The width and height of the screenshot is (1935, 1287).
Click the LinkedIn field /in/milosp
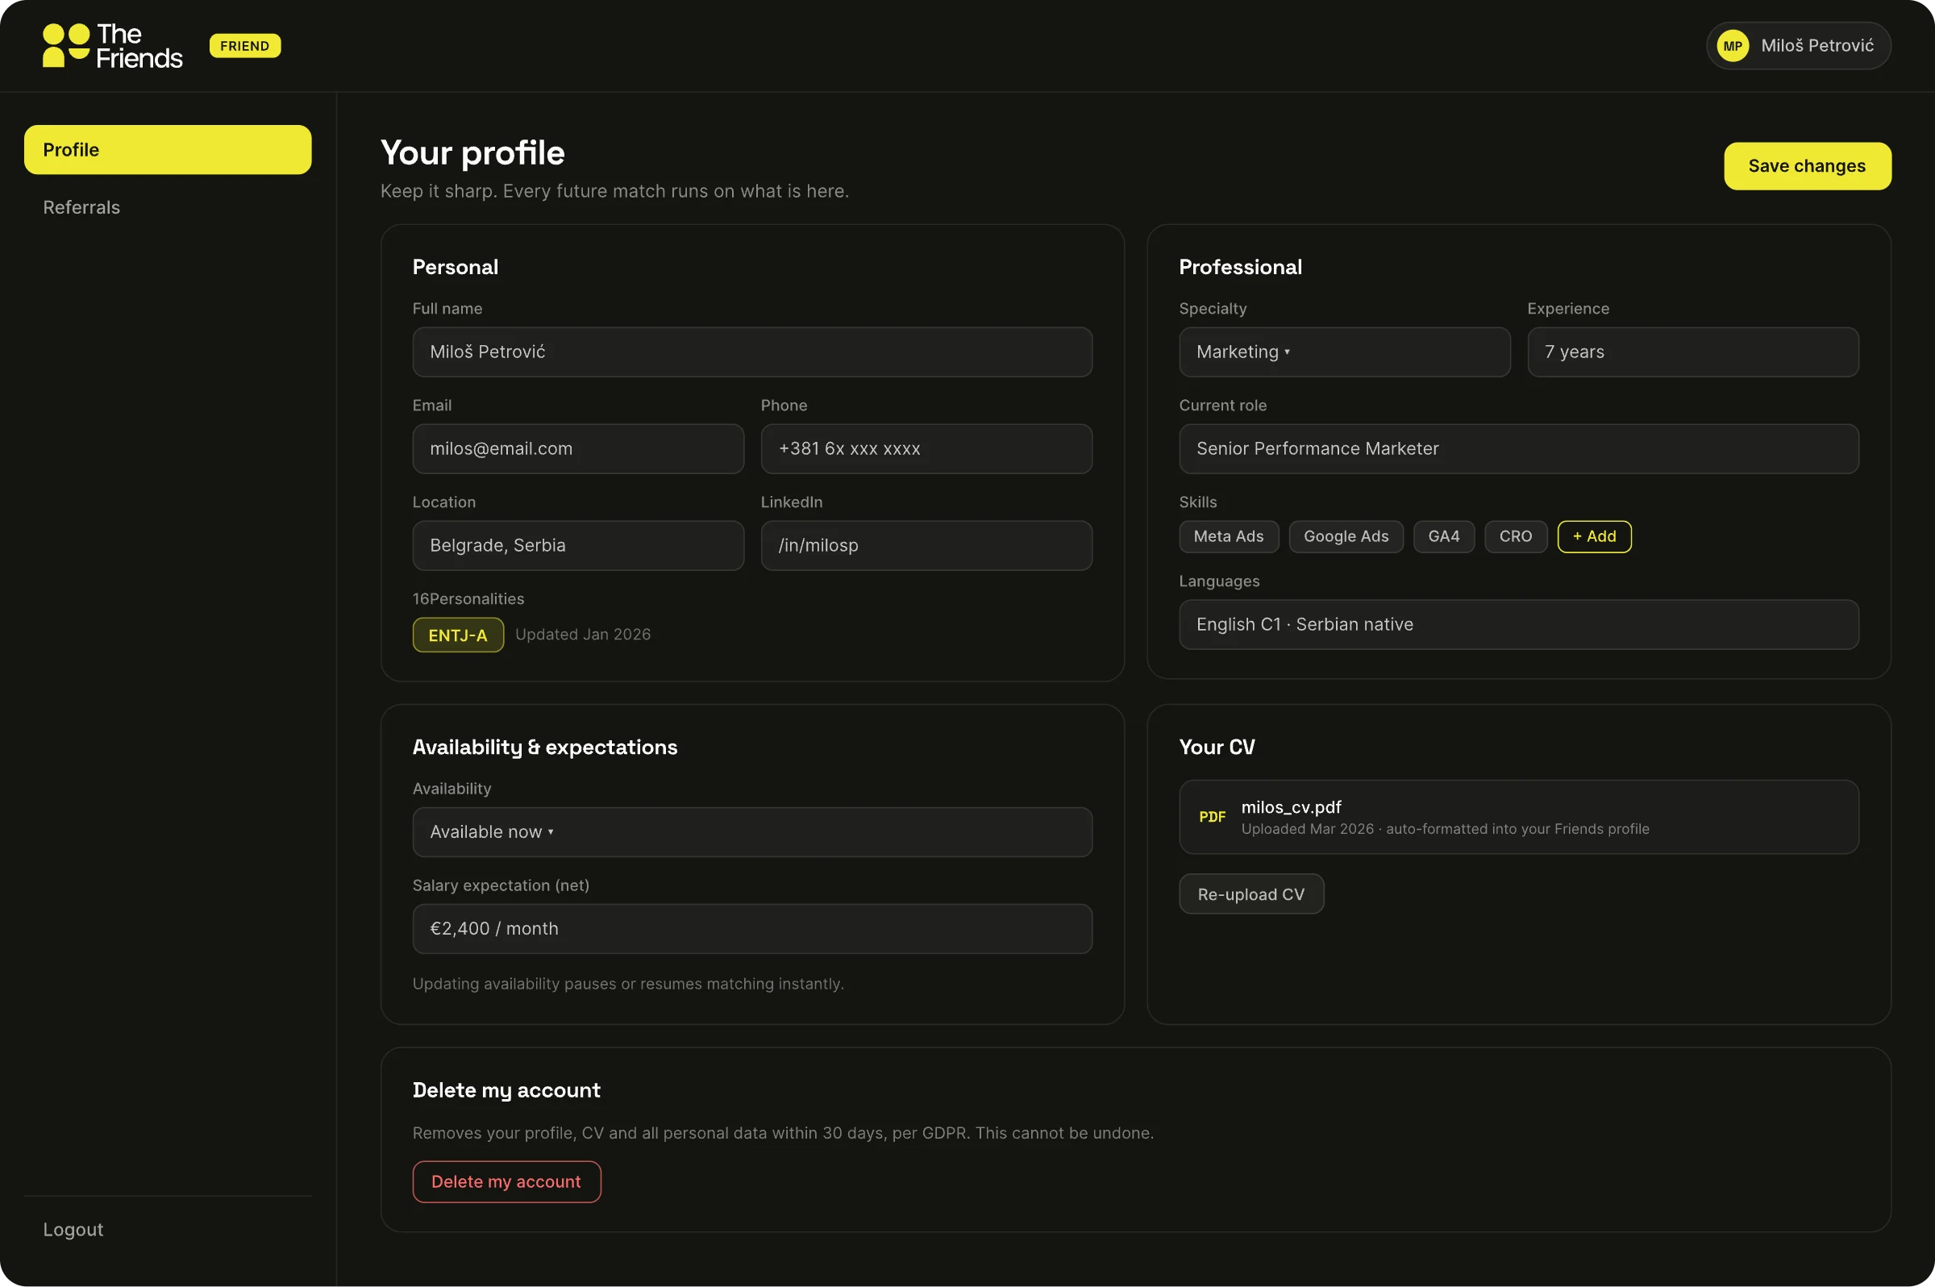point(926,545)
